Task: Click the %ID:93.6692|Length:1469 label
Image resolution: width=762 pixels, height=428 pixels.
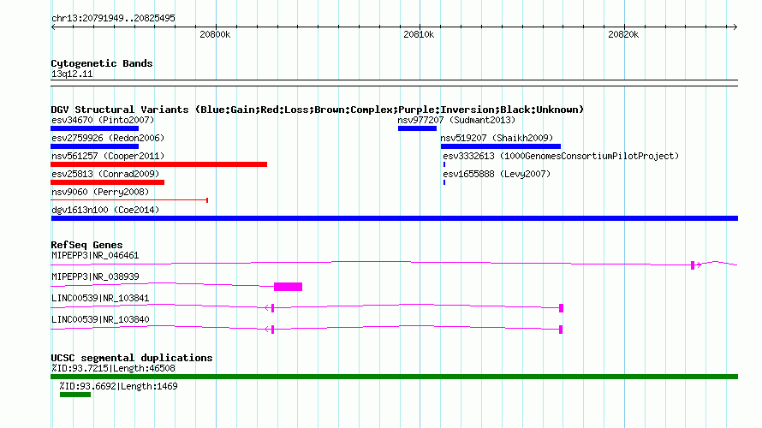Action: 118,386
